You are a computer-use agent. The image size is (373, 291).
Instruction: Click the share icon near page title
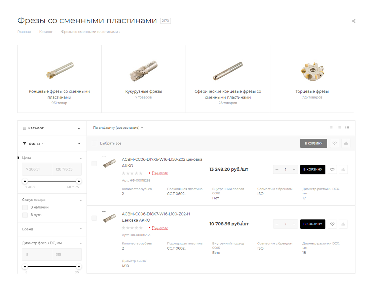click(353, 21)
